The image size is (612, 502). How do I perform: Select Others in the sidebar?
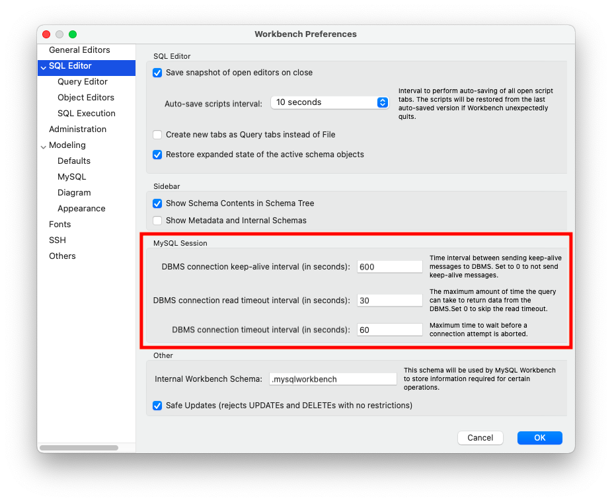coord(62,256)
